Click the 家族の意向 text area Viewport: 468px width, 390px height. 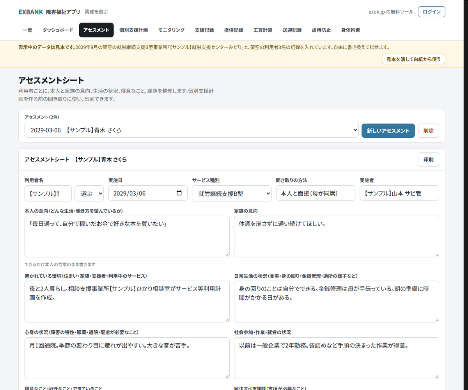pyautogui.click(x=337, y=236)
